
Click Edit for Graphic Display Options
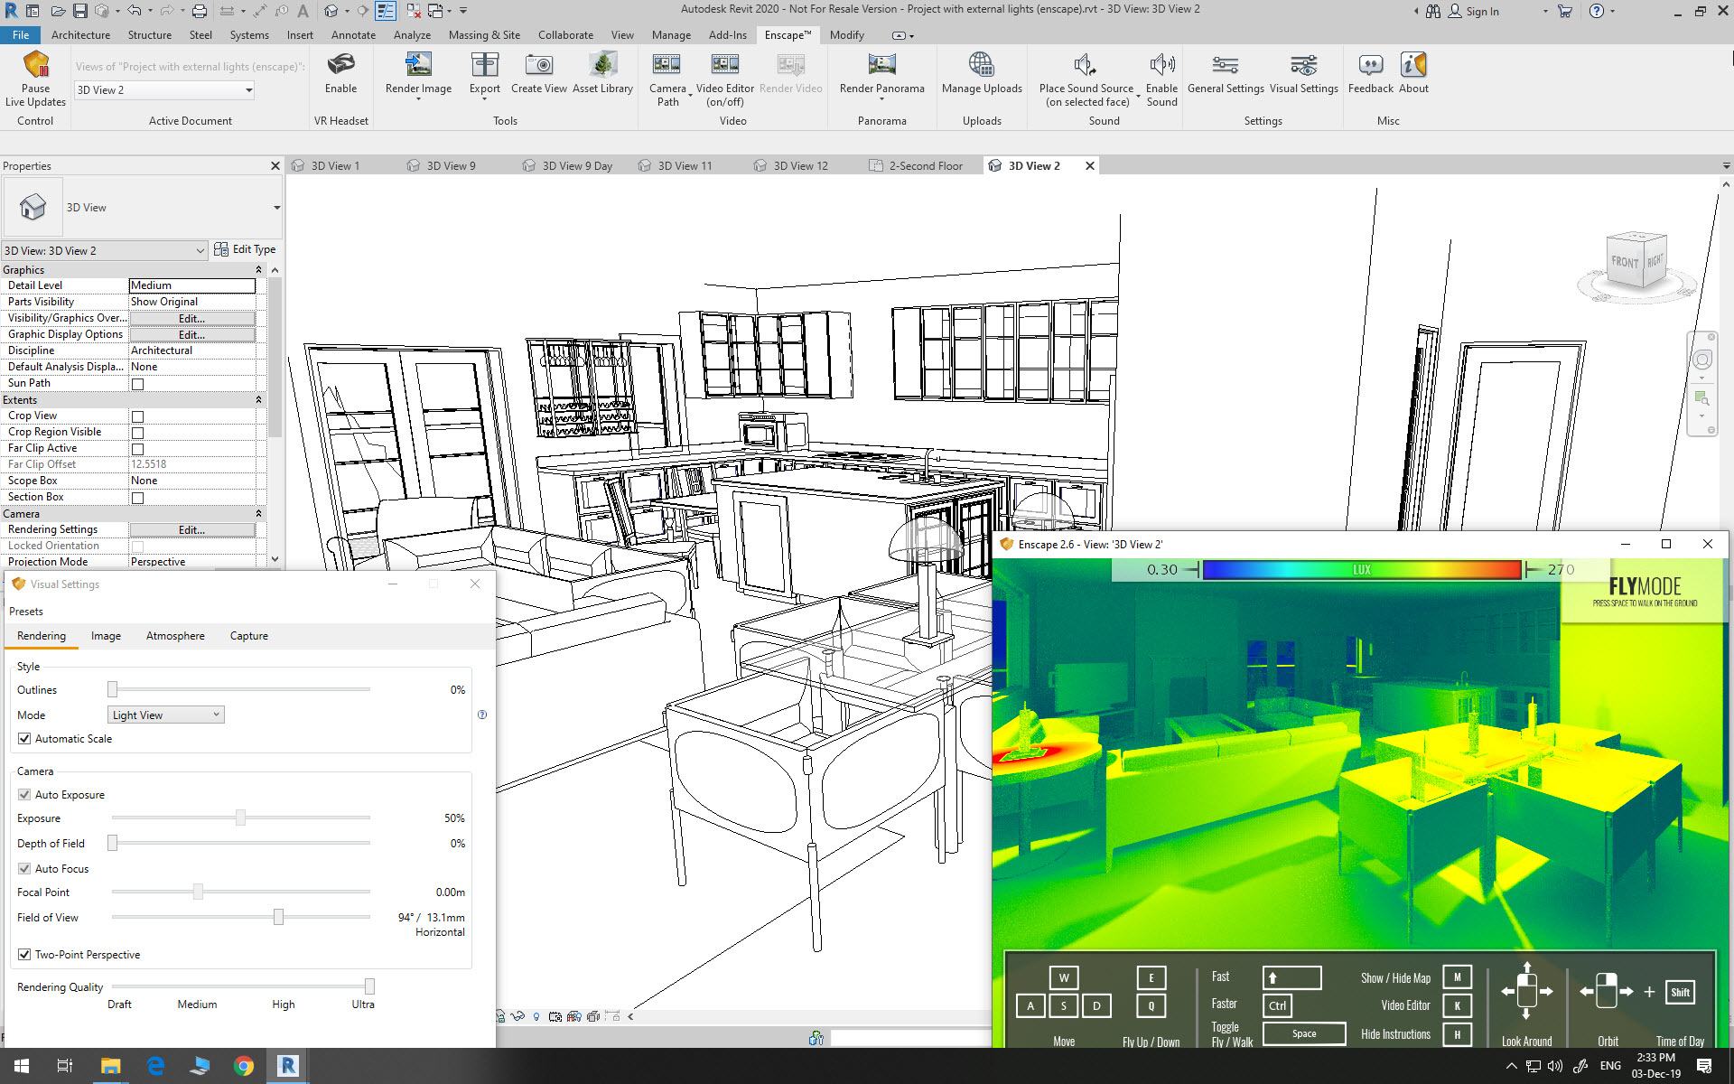[x=191, y=335]
